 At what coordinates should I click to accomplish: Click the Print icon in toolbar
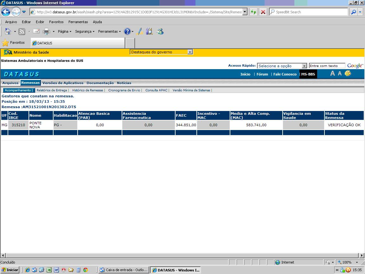46,31
